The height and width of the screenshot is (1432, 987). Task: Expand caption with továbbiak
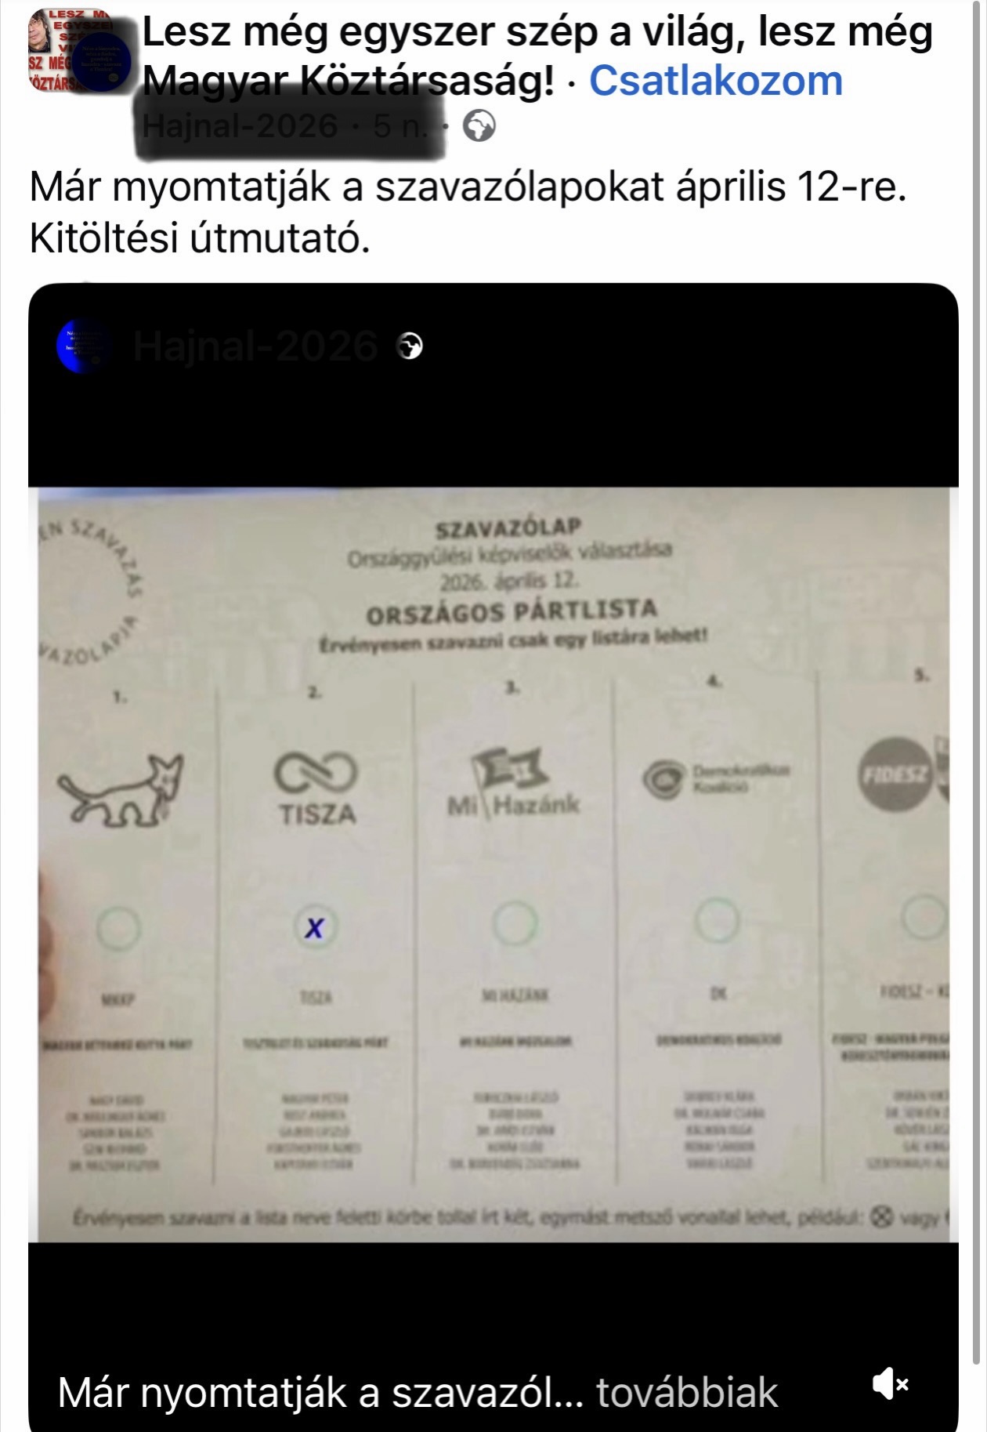(x=686, y=1393)
